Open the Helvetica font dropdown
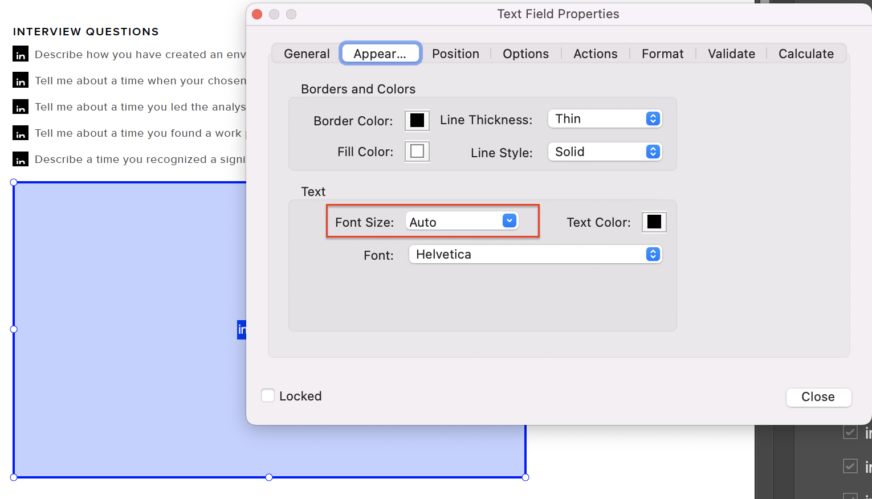 [535, 254]
